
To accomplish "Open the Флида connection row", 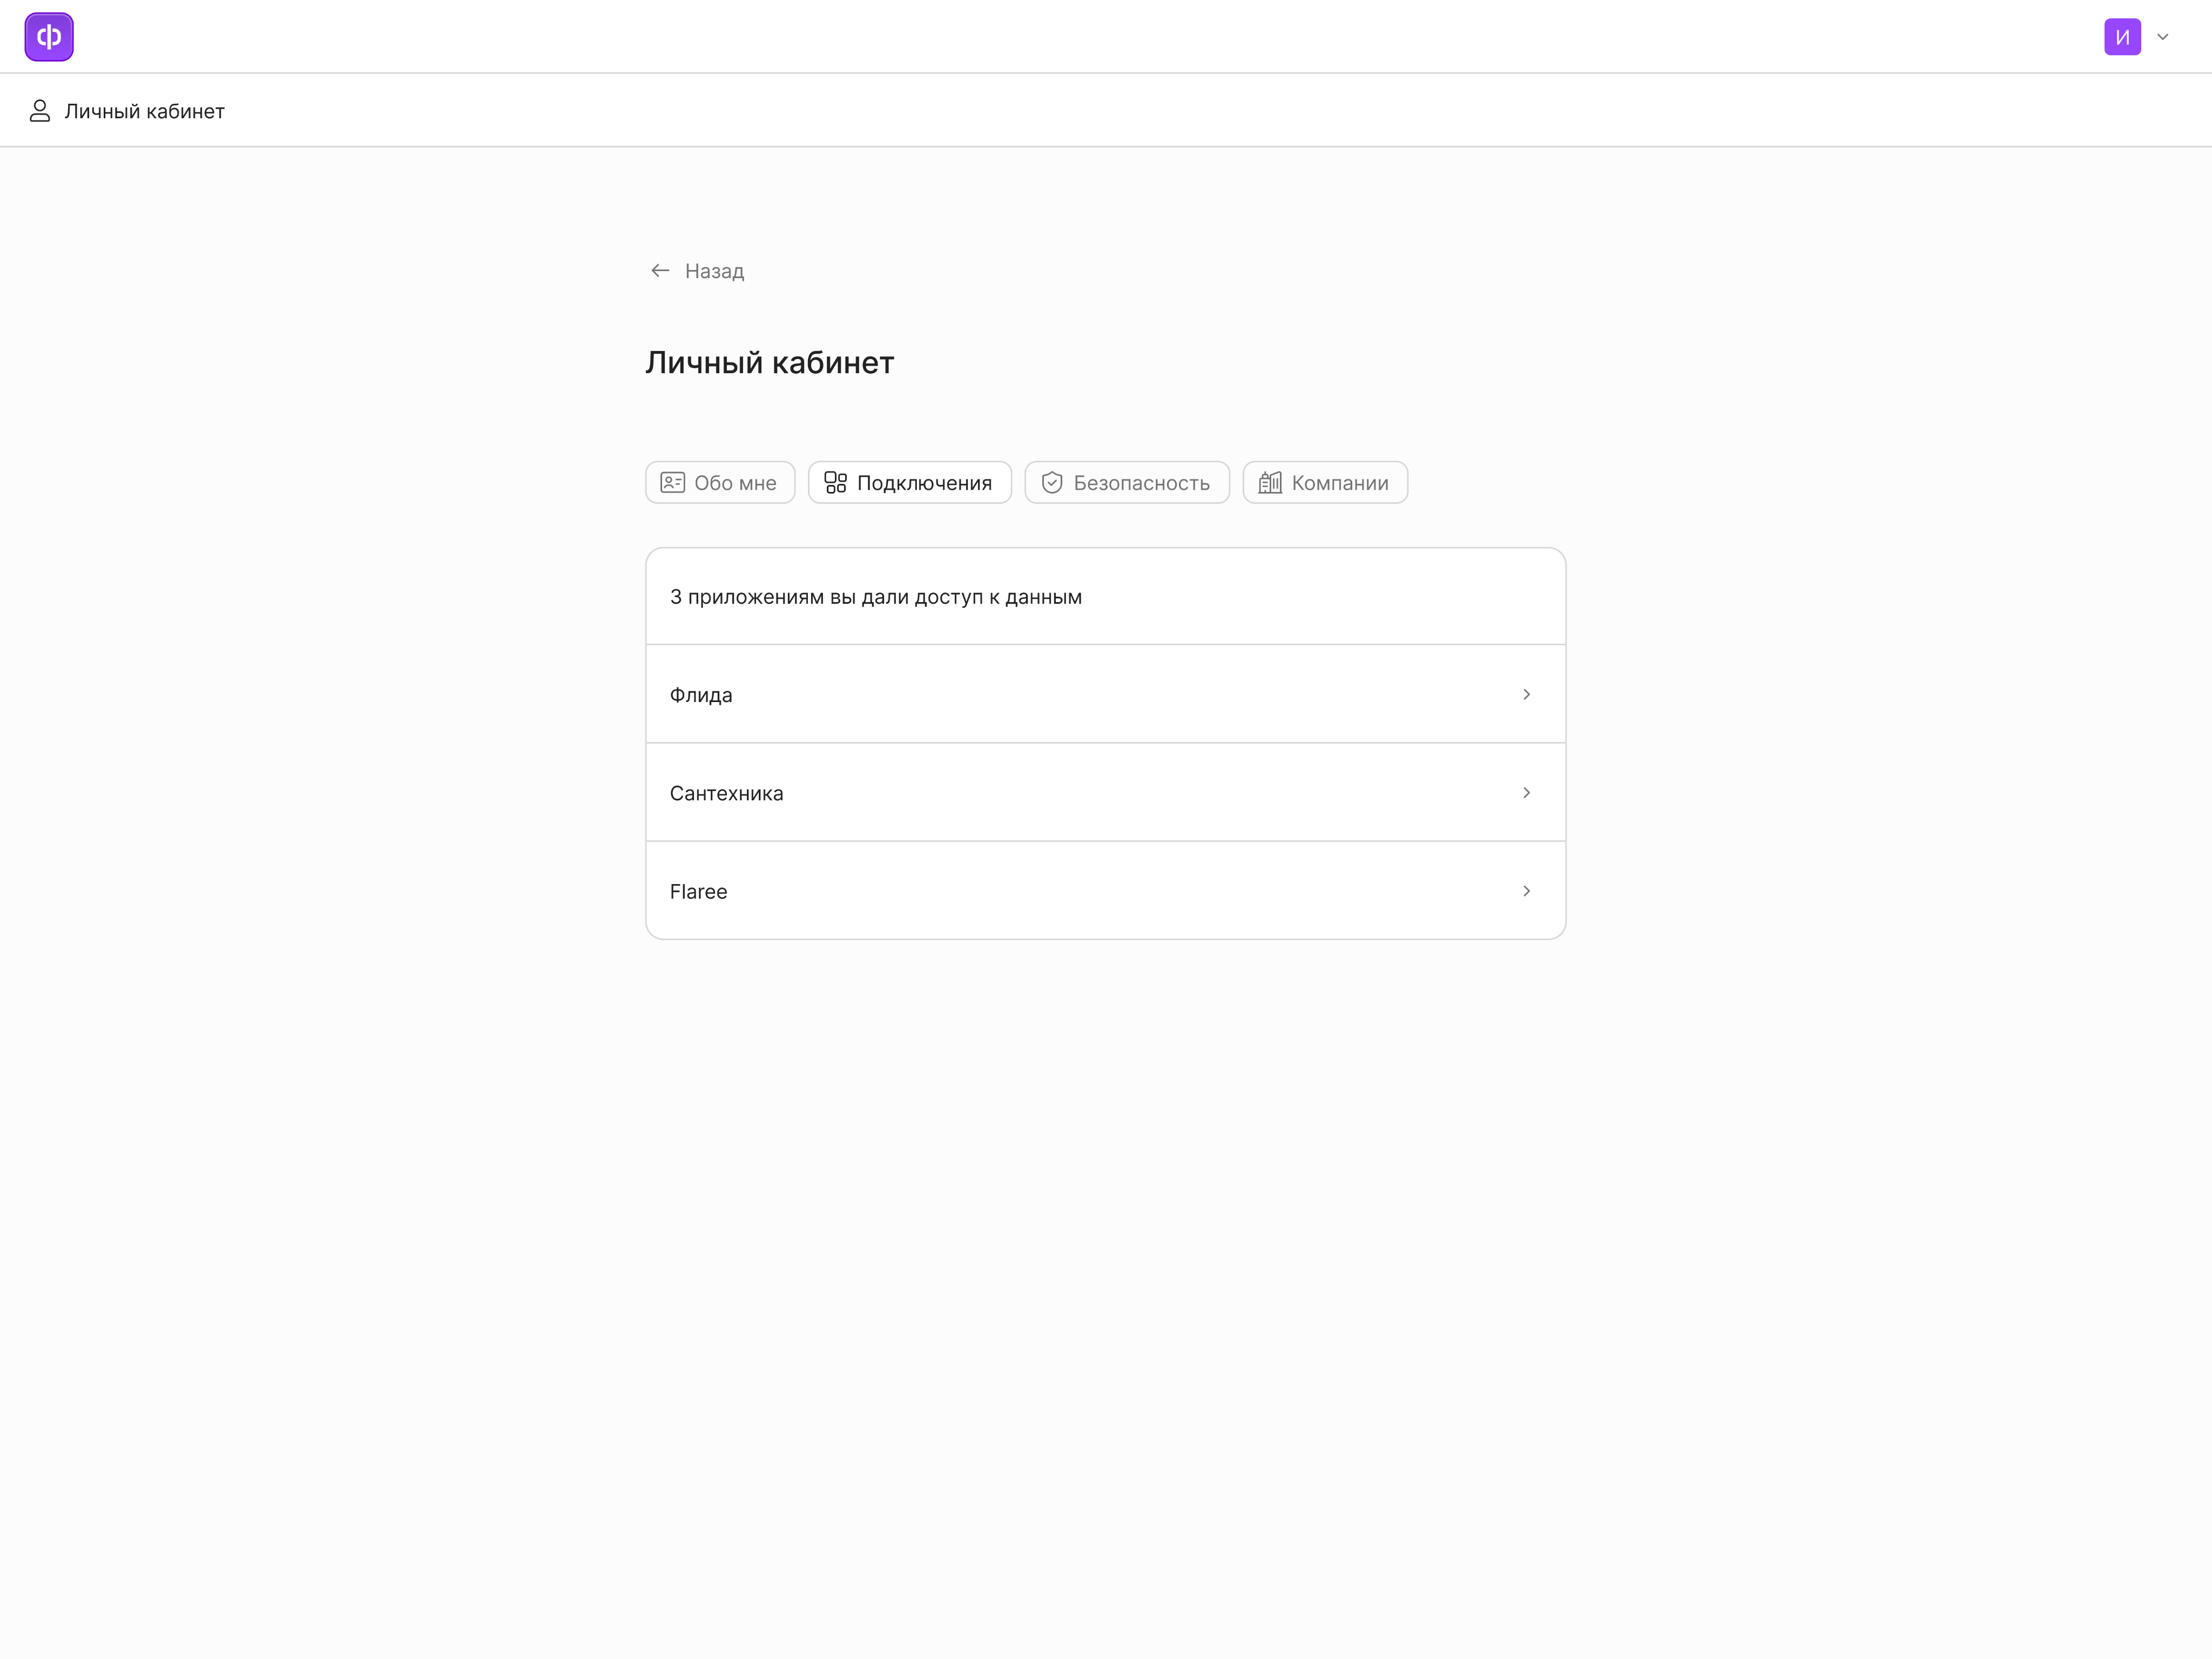I will click(x=1106, y=694).
